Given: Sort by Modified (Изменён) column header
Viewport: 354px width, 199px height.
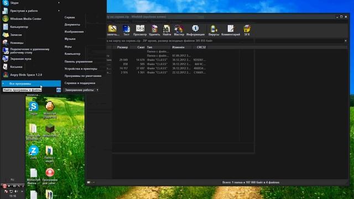Looking at the screenshot, I should pos(181,47).
